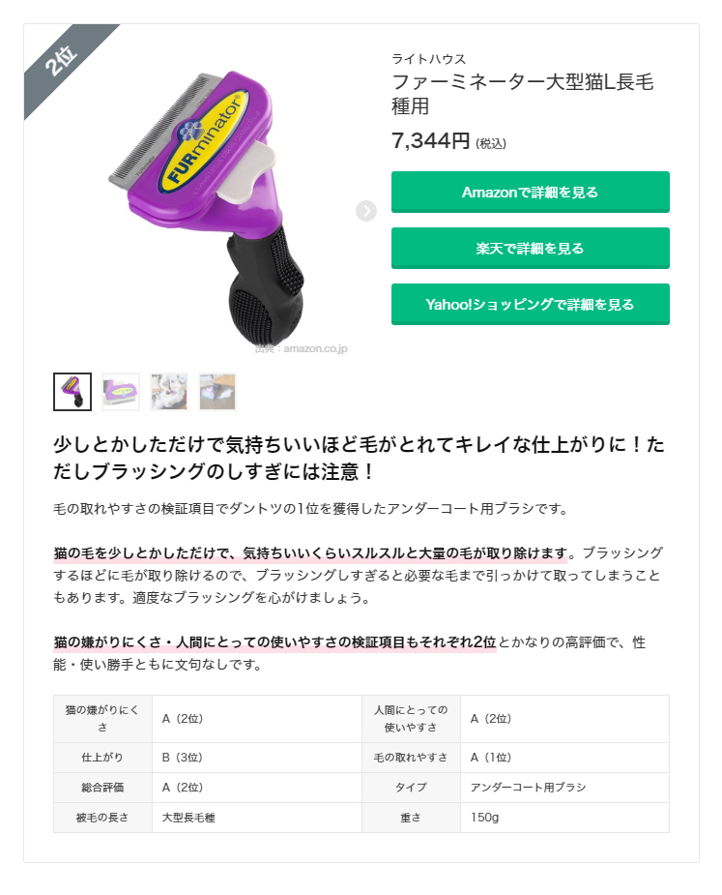Select third thumbnail with cat being brushed
This screenshot has height=895, width=722.
[169, 392]
